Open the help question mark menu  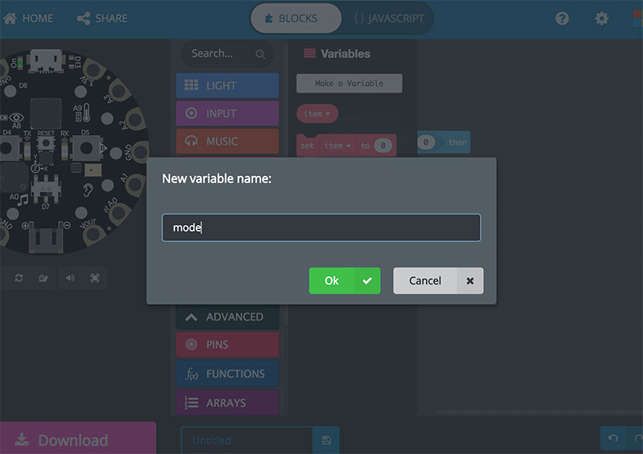click(x=562, y=18)
